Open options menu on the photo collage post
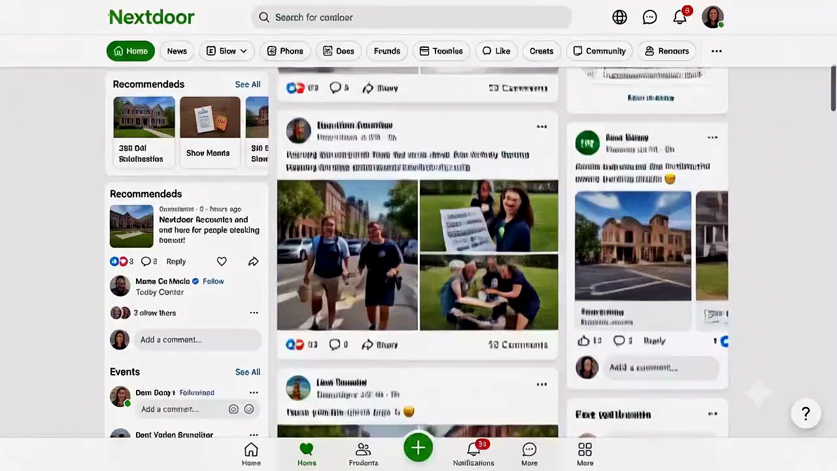837x471 pixels. tap(541, 127)
